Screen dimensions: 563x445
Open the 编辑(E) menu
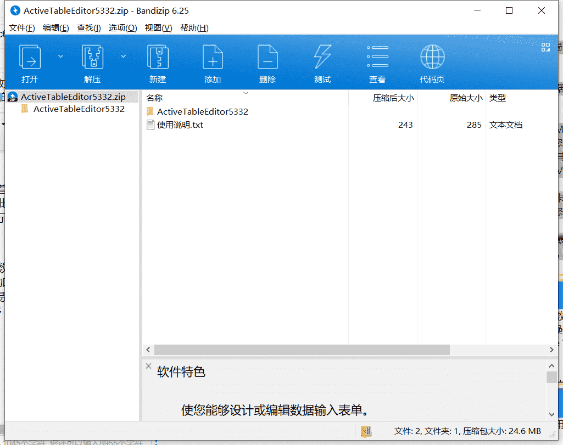click(x=55, y=28)
